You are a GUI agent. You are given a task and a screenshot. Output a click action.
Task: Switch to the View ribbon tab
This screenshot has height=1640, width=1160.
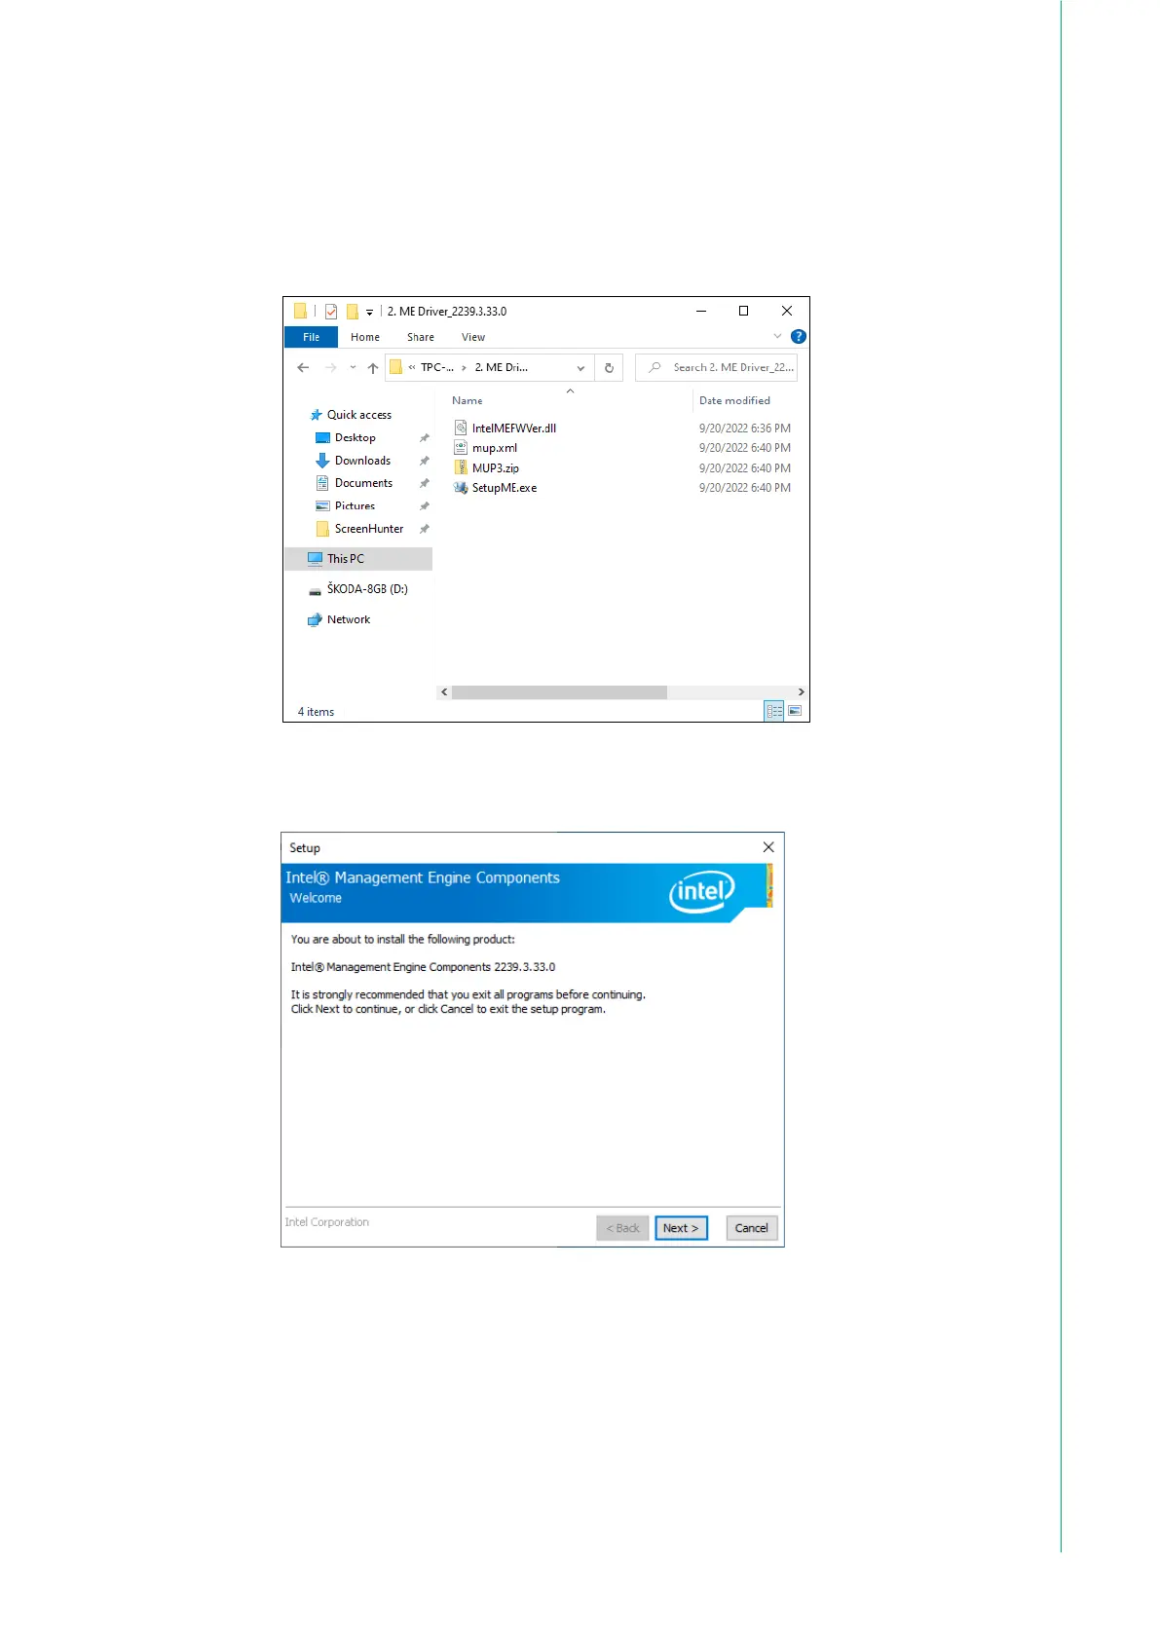(x=473, y=337)
